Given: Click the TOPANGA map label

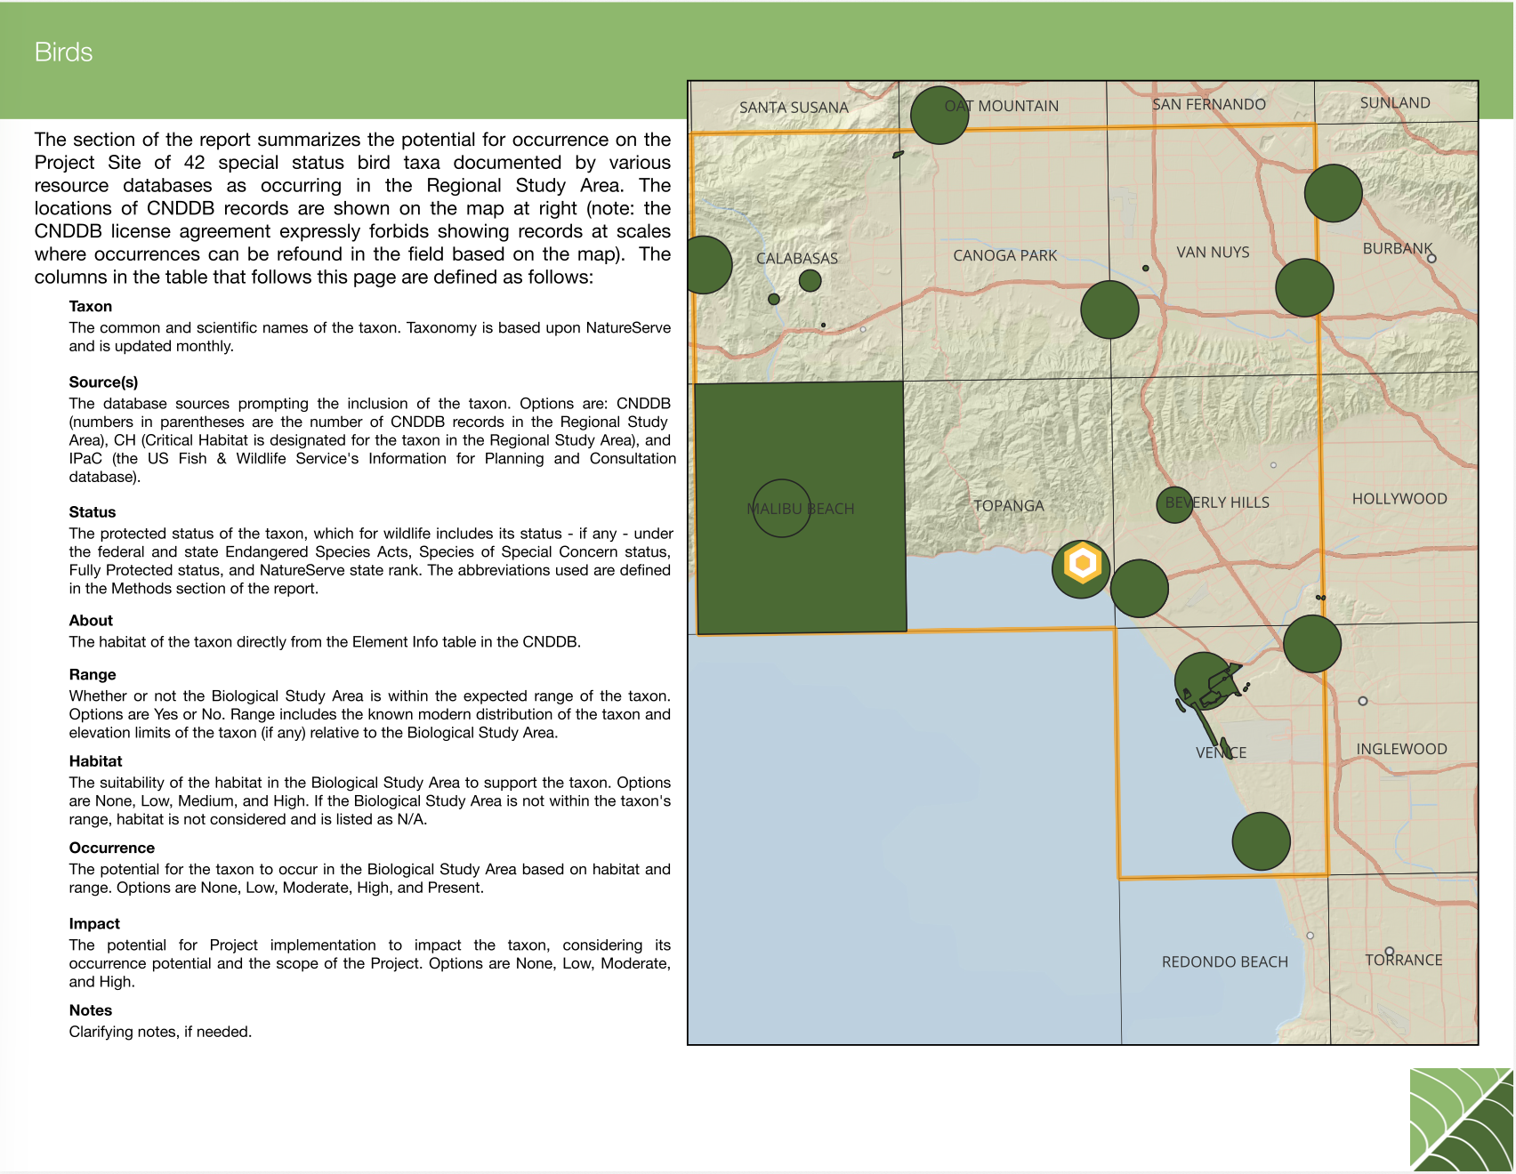Looking at the screenshot, I should (1008, 506).
